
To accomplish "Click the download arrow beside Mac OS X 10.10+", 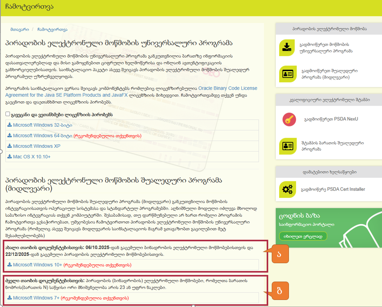I will [9, 157].
